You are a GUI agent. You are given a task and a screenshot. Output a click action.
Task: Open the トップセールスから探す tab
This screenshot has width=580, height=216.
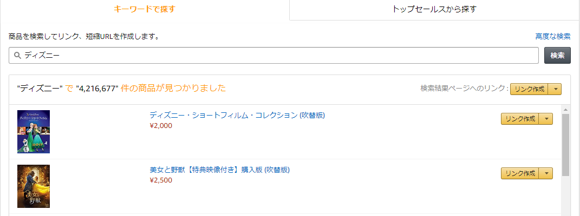tap(434, 10)
